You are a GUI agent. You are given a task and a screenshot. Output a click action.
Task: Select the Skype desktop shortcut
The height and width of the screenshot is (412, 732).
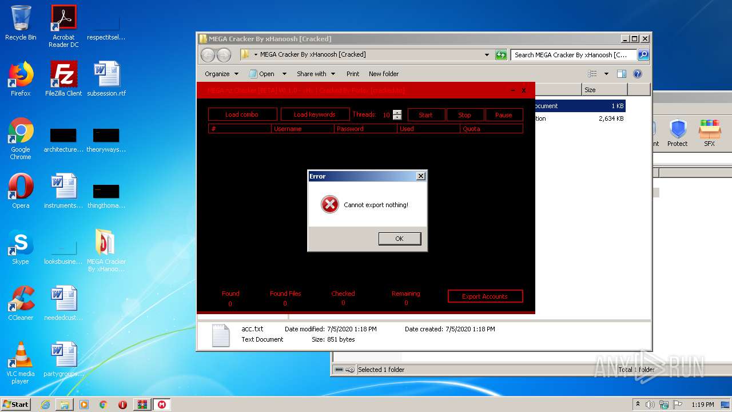click(21, 247)
